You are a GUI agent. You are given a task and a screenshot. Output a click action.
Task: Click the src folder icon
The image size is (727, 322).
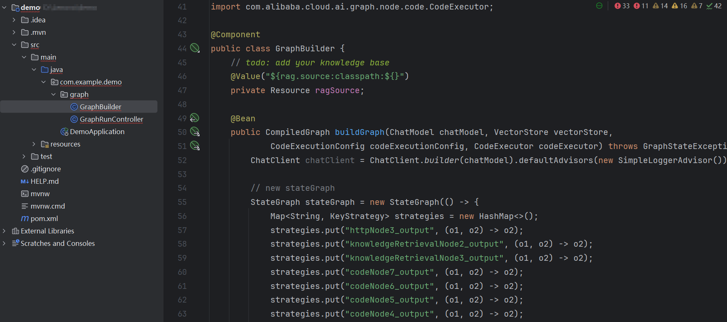pos(25,45)
